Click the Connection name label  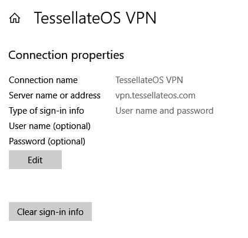pos(43,80)
